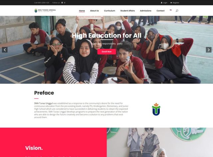
Task: Click the High Education for All heading
Action: click(106, 36)
